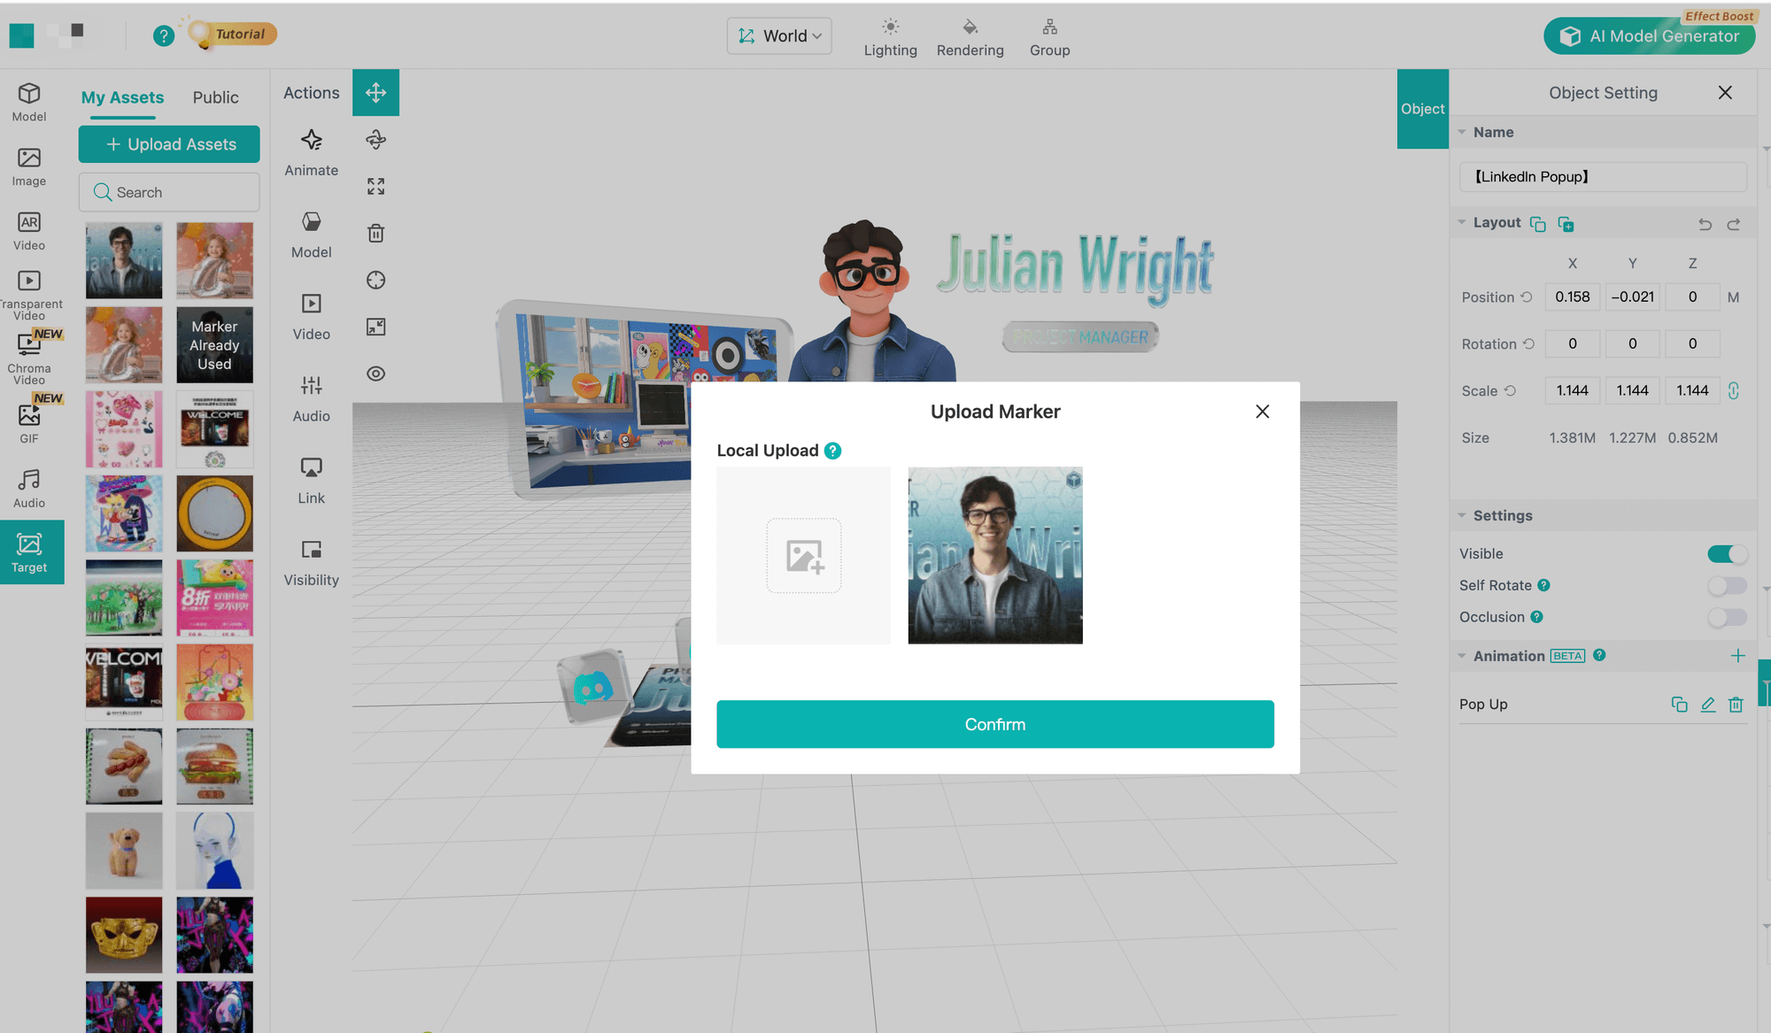
Task: Collapse the Layout section
Action: [x=1462, y=222]
